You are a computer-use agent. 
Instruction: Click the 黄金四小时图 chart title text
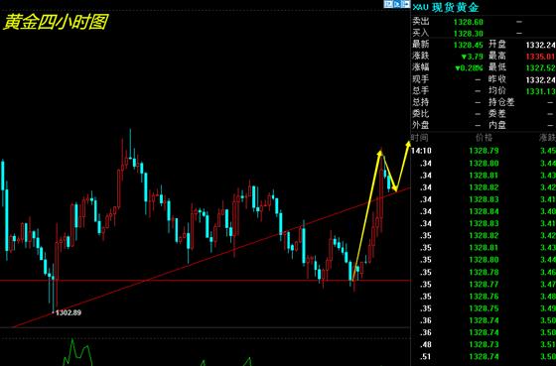point(56,23)
